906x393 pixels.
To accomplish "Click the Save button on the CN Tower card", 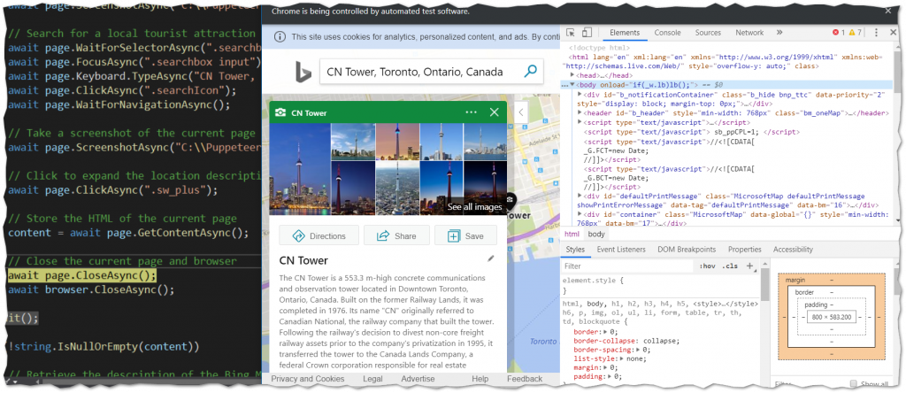I will click(x=465, y=235).
